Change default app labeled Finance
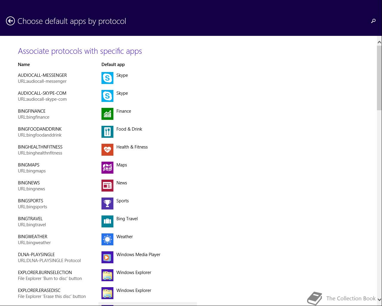The height and width of the screenshot is (306, 382). coord(124,111)
